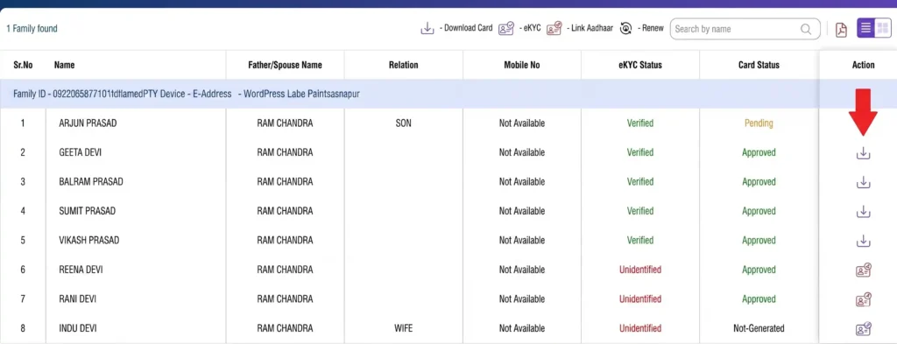The width and height of the screenshot is (897, 344).
Task: Click Not Available mobile for BALRAM PRASAD
Action: point(522,182)
